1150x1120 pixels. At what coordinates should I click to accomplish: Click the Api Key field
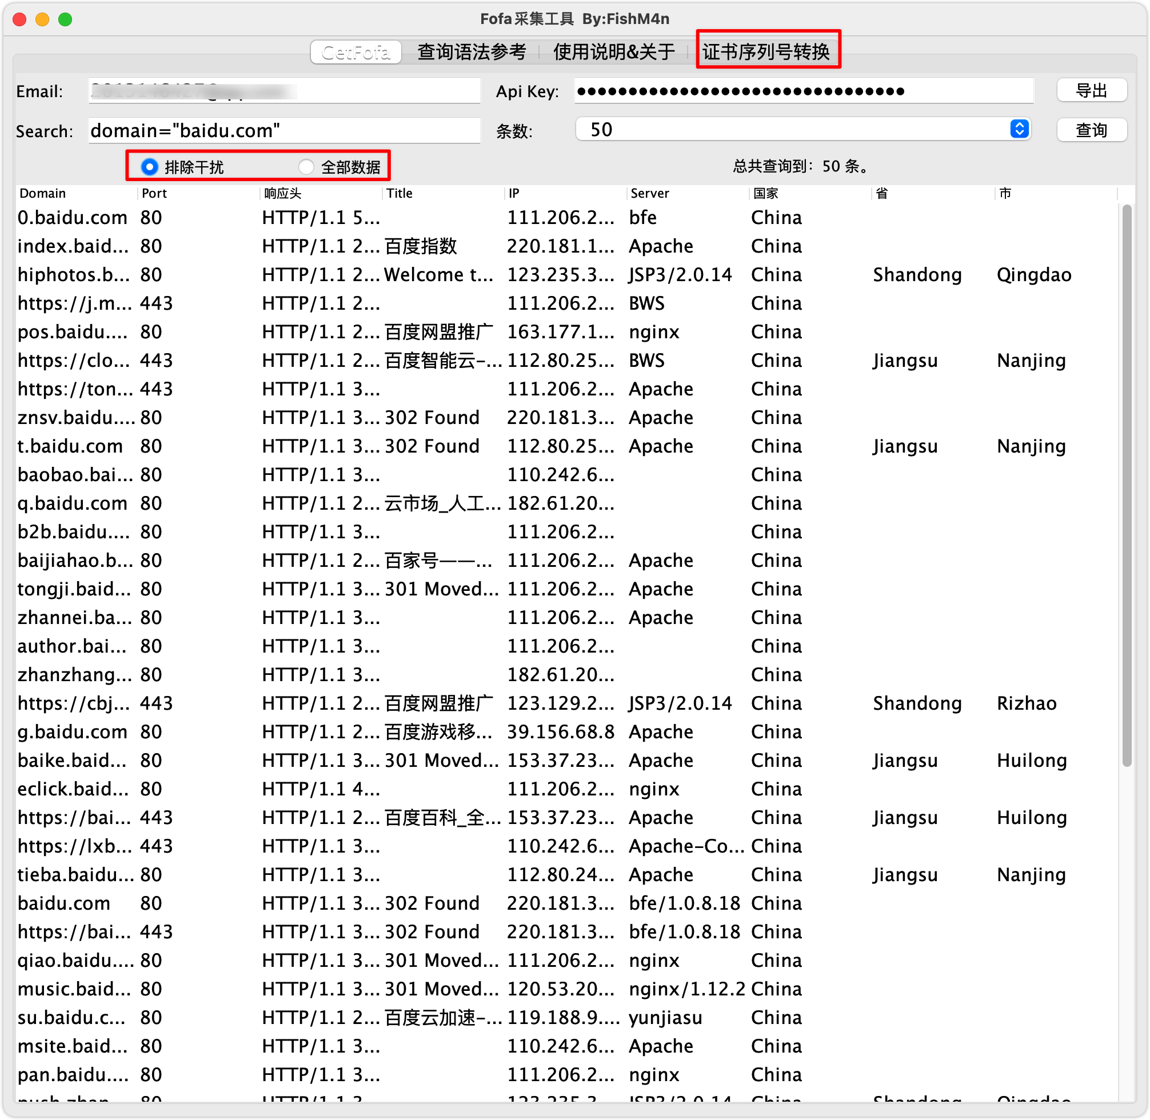click(x=803, y=91)
